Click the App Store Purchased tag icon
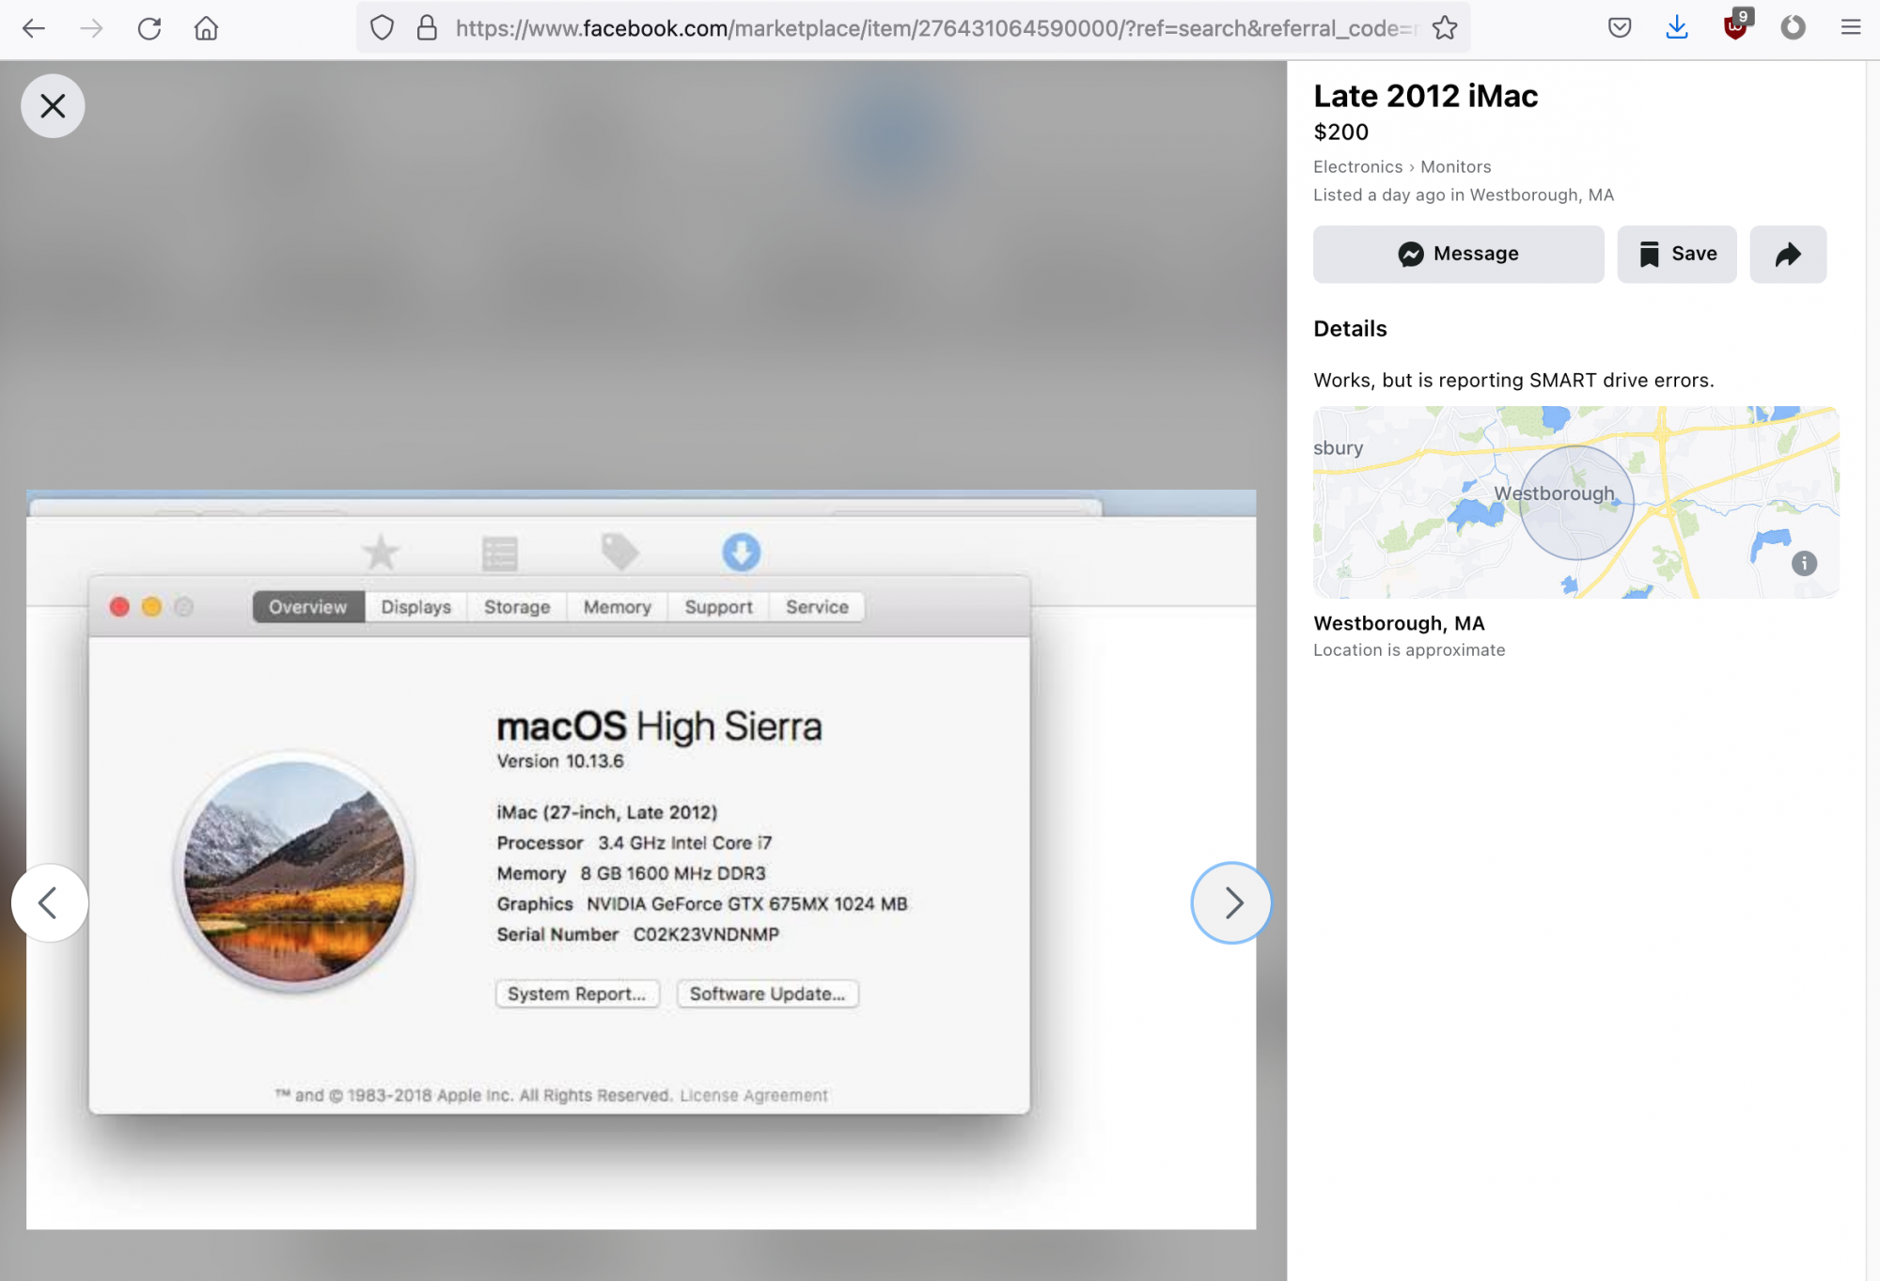Image resolution: width=1880 pixels, height=1281 pixels. click(x=619, y=552)
